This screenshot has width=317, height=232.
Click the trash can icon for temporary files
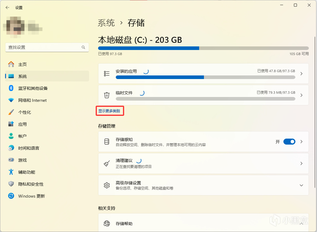[107, 95]
